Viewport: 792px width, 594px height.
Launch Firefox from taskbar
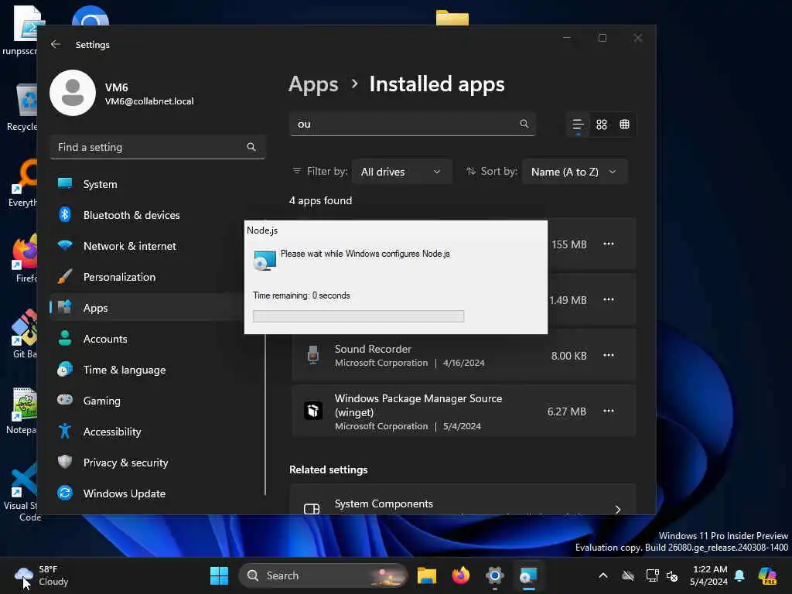461,575
